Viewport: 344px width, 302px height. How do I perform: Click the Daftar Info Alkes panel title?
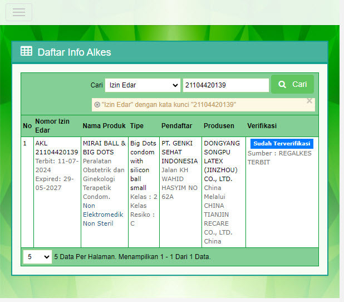tap(74, 52)
